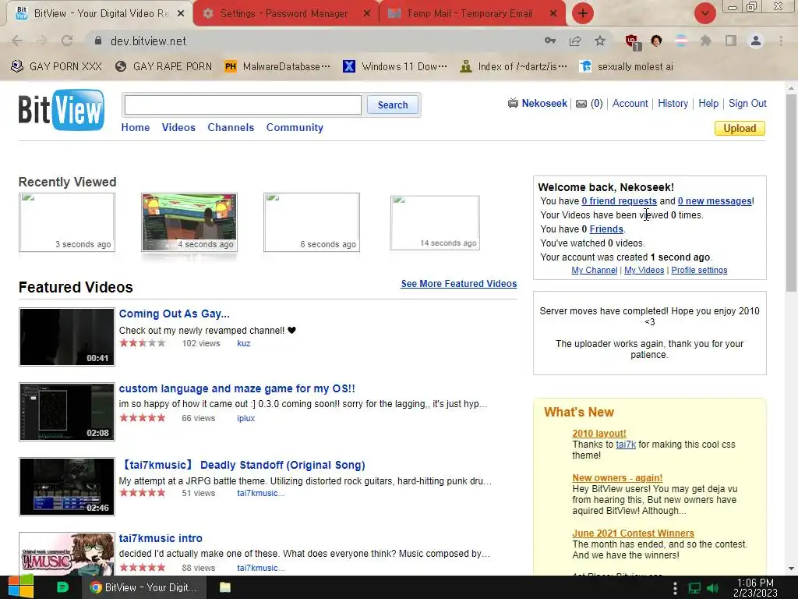This screenshot has width=798, height=599.
Task: Click the inbox envelope icon
Action: click(581, 104)
